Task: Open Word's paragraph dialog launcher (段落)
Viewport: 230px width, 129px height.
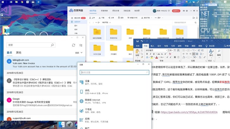Action: click(x=206, y=61)
